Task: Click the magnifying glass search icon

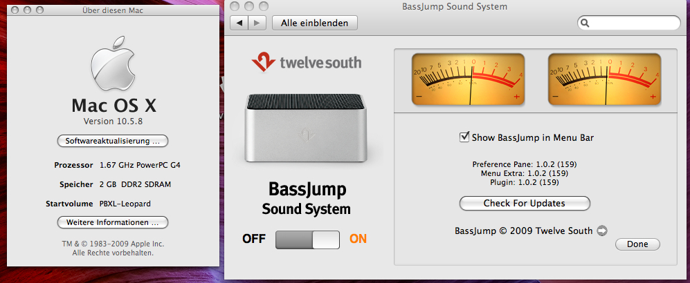Action: point(585,23)
